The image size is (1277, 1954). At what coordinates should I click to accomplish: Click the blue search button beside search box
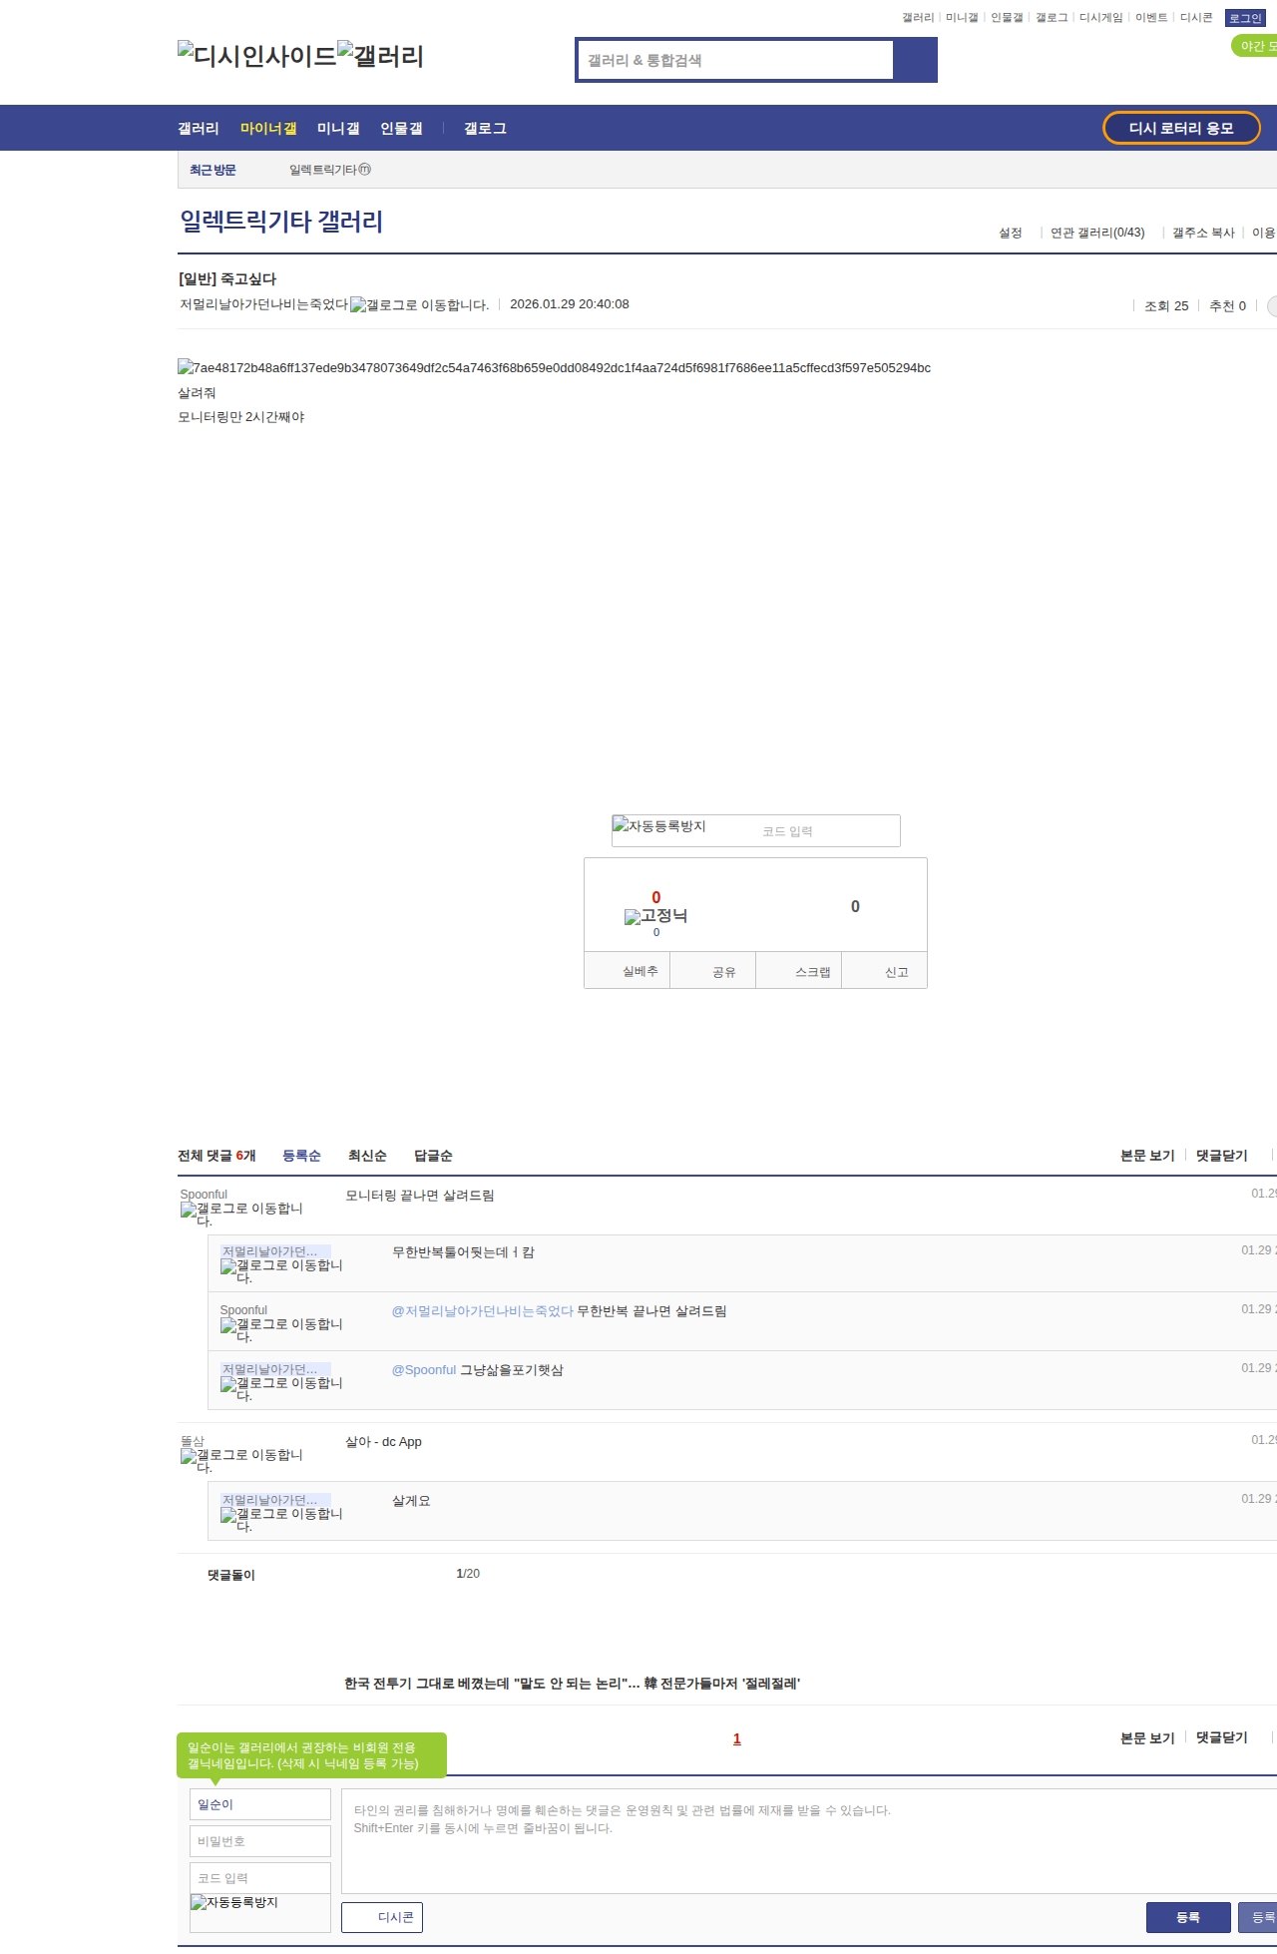point(915,60)
